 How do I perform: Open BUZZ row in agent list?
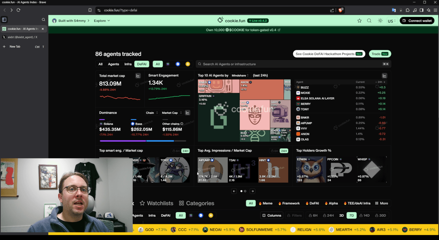(x=341, y=87)
